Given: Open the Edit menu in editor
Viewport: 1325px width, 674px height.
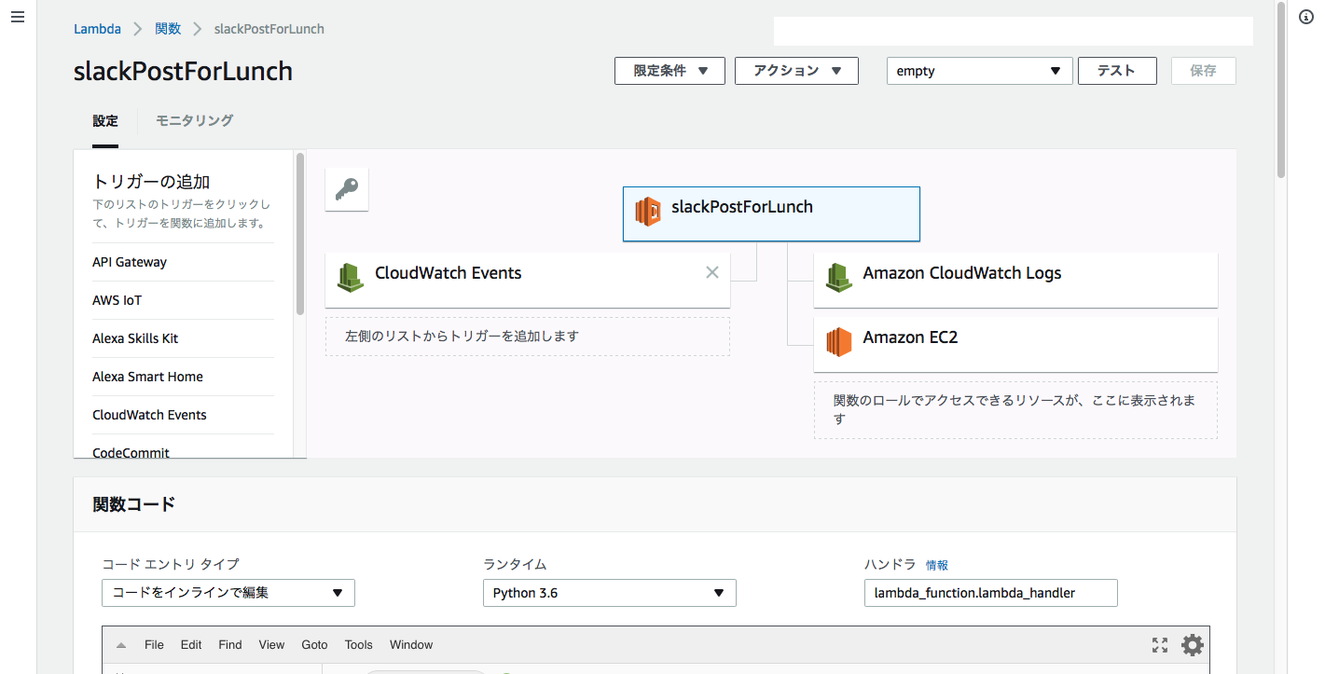Looking at the screenshot, I should tap(191, 645).
